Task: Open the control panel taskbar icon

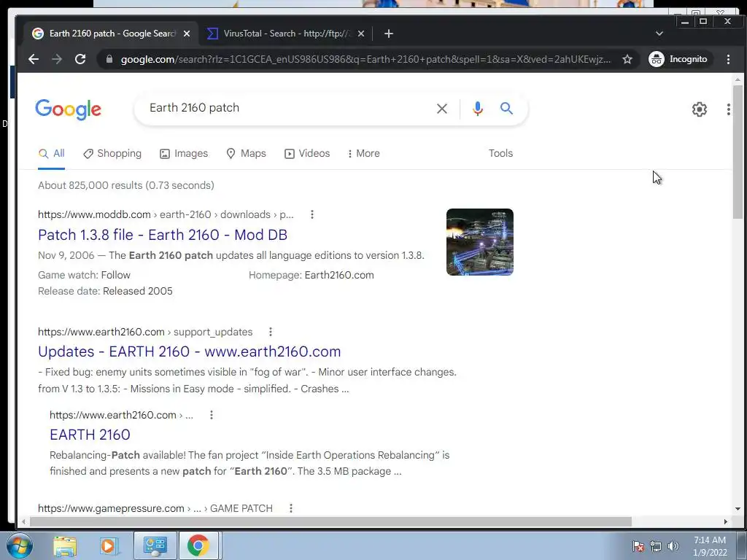Action: (x=155, y=545)
